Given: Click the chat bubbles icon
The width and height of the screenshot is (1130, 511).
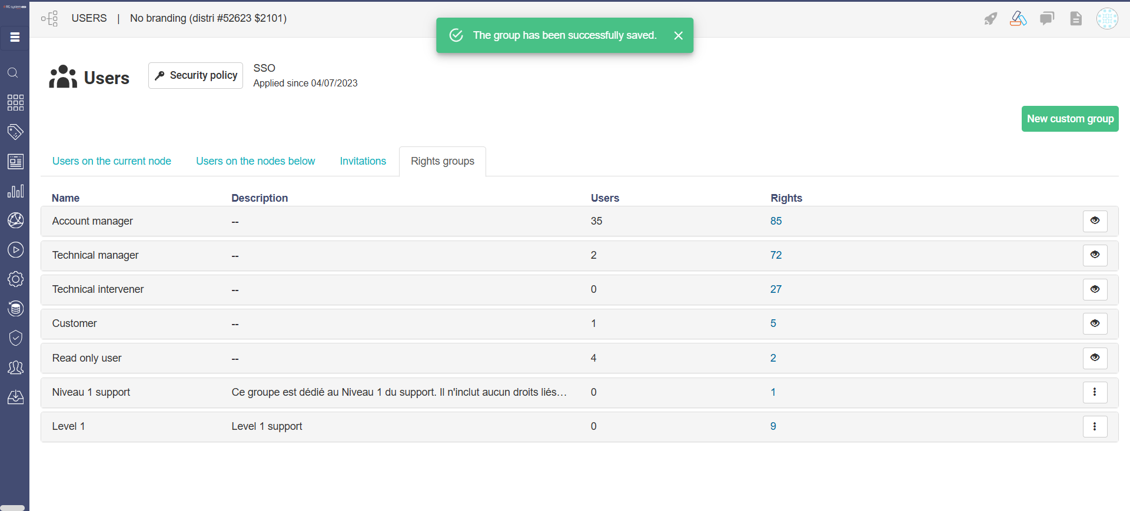Looking at the screenshot, I should tap(1047, 19).
